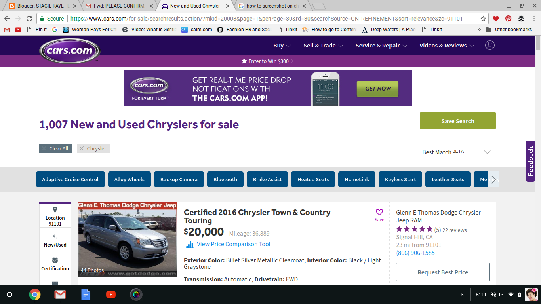Toggle the Brake Assist filter
The width and height of the screenshot is (541, 304).
click(x=267, y=179)
